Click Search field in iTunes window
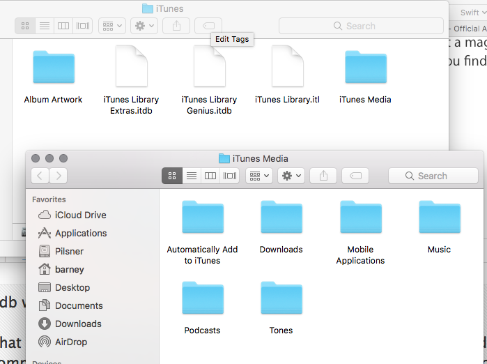 click(361, 26)
